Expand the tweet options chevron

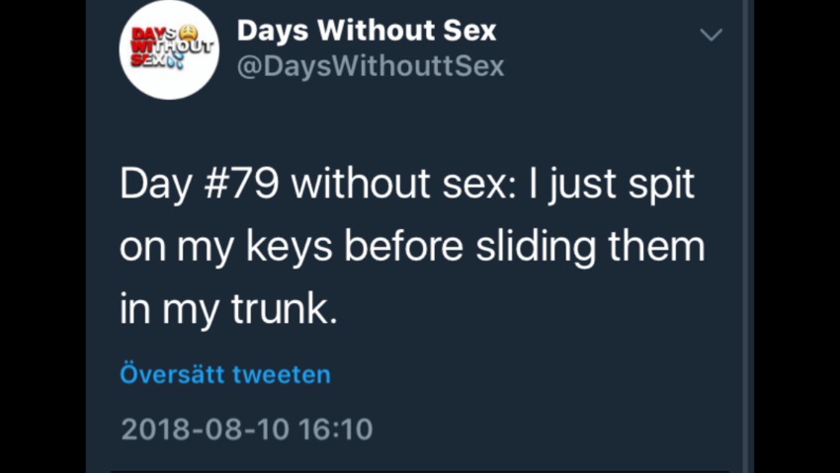click(711, 35)
